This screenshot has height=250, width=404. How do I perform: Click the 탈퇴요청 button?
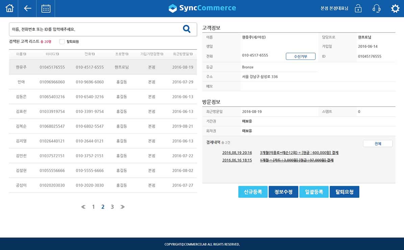(345, 192)
